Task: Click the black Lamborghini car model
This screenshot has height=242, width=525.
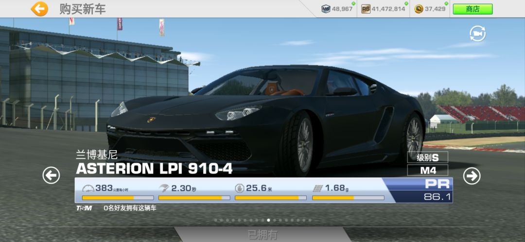Action: tap(266, 121)
